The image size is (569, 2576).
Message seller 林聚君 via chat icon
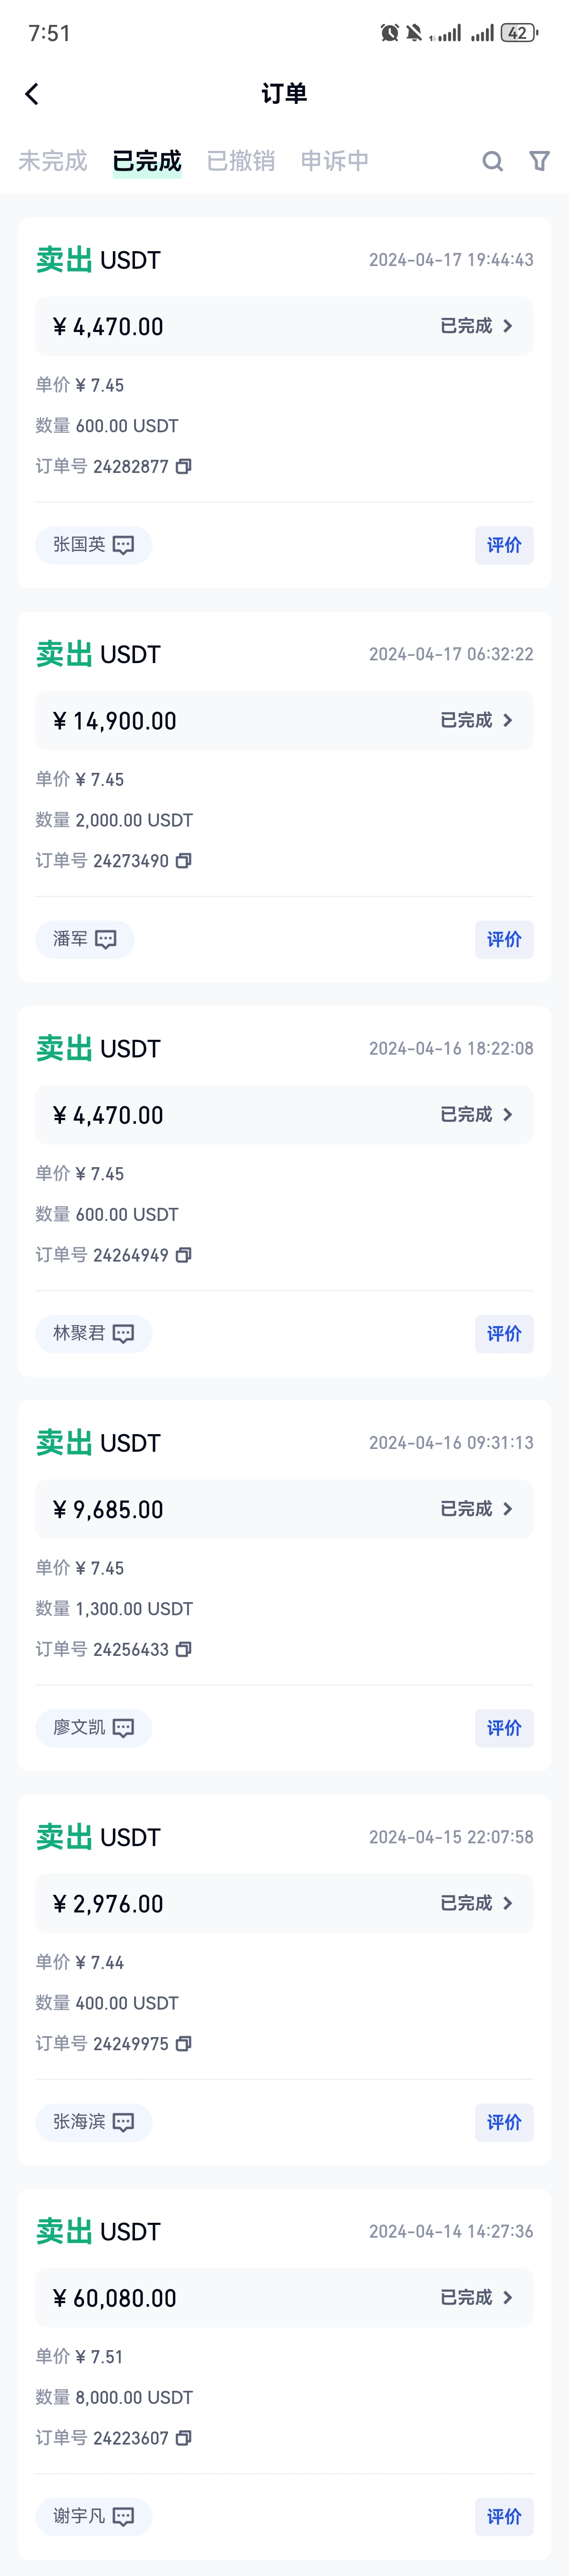[x=123, y=1333]
